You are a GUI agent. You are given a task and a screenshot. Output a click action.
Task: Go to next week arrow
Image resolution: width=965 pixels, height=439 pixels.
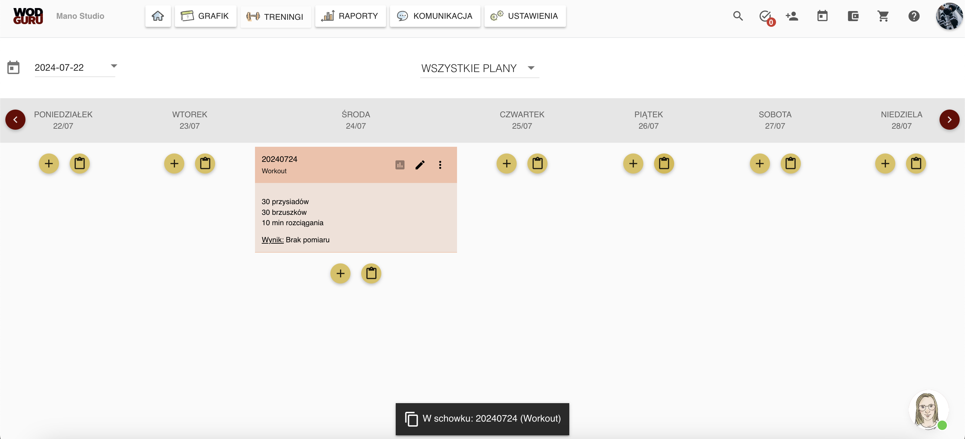(949, 120)
